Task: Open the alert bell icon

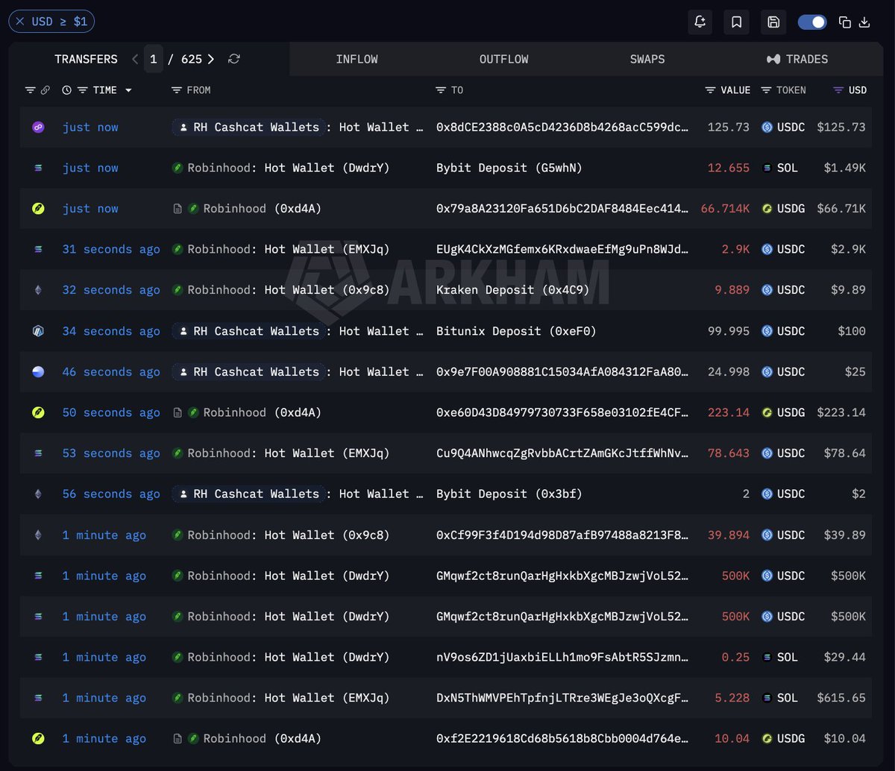Action: coord(700,22)
